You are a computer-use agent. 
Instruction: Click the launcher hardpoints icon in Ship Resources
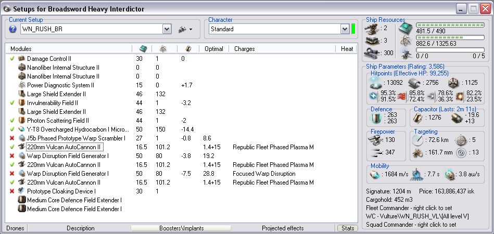(372, 41)
